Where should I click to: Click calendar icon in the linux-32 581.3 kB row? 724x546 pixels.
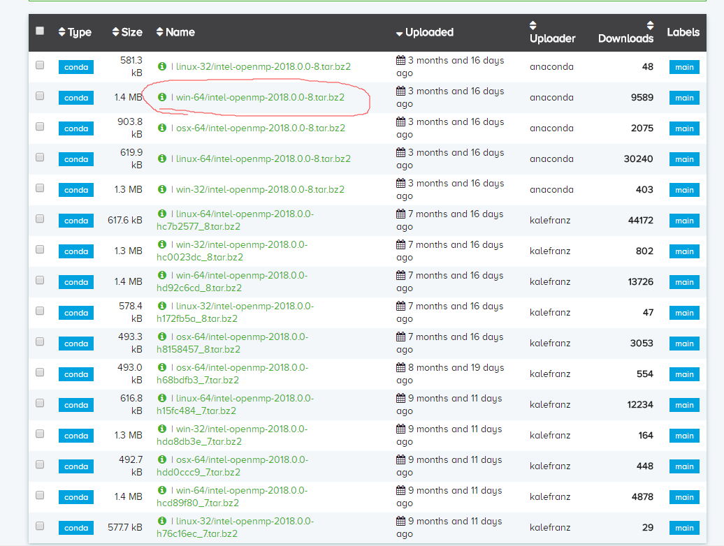(x=401, y=60)
